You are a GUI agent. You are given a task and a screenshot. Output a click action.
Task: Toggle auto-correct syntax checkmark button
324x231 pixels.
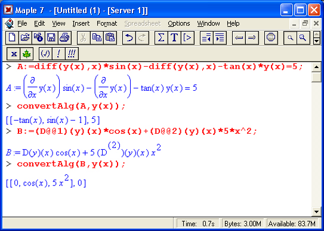click(45, 54)
